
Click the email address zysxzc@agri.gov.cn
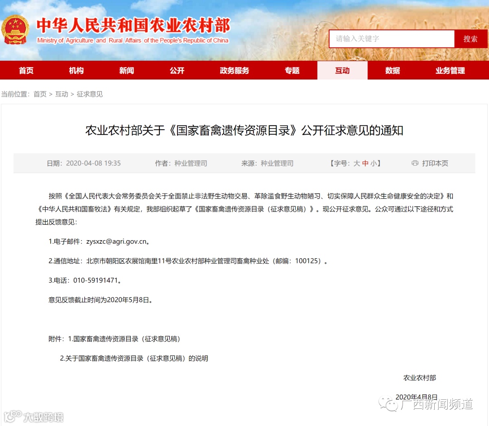[116, 242]
